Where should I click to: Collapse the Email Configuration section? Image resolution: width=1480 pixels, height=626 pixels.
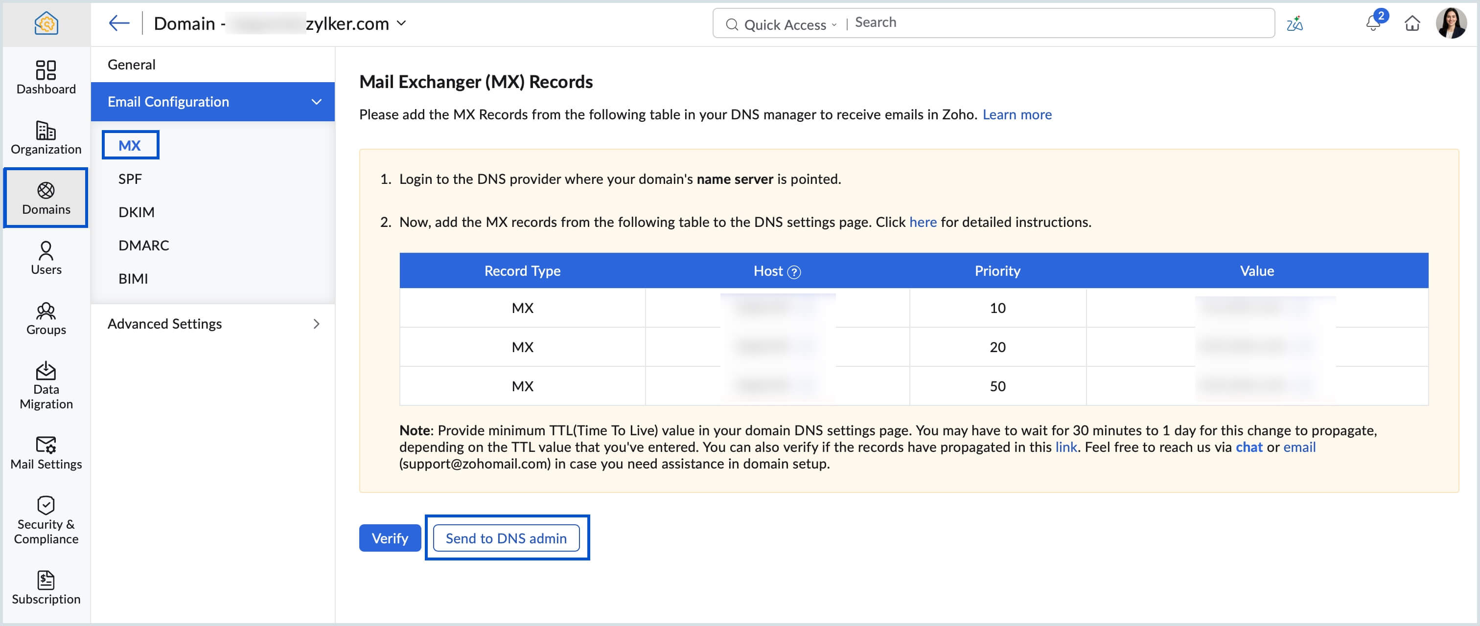[316, 102]
